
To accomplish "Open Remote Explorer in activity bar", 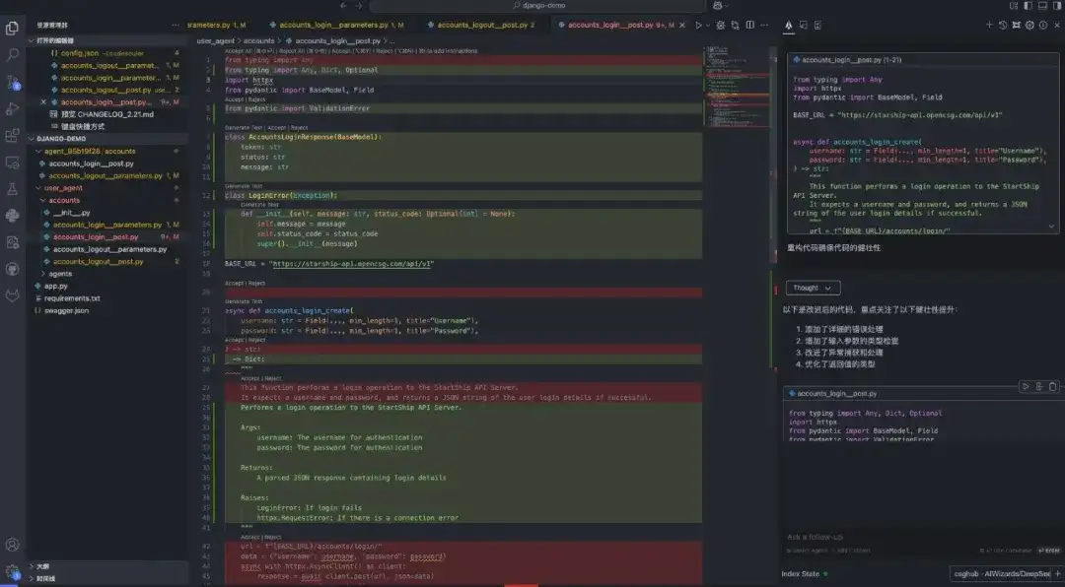I will pos(12,163).
